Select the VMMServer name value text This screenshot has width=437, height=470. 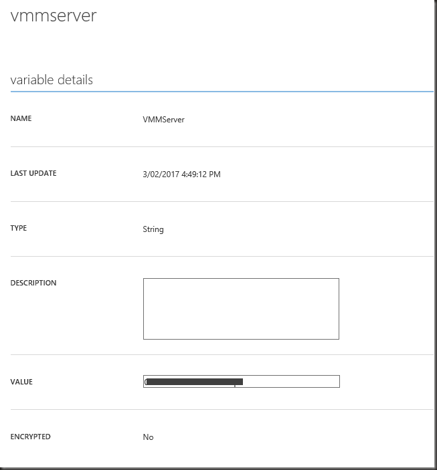click(163, 120)
